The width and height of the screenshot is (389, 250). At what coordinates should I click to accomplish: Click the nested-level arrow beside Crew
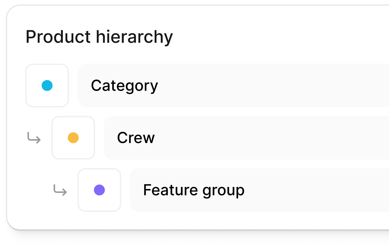click(34, 138)
